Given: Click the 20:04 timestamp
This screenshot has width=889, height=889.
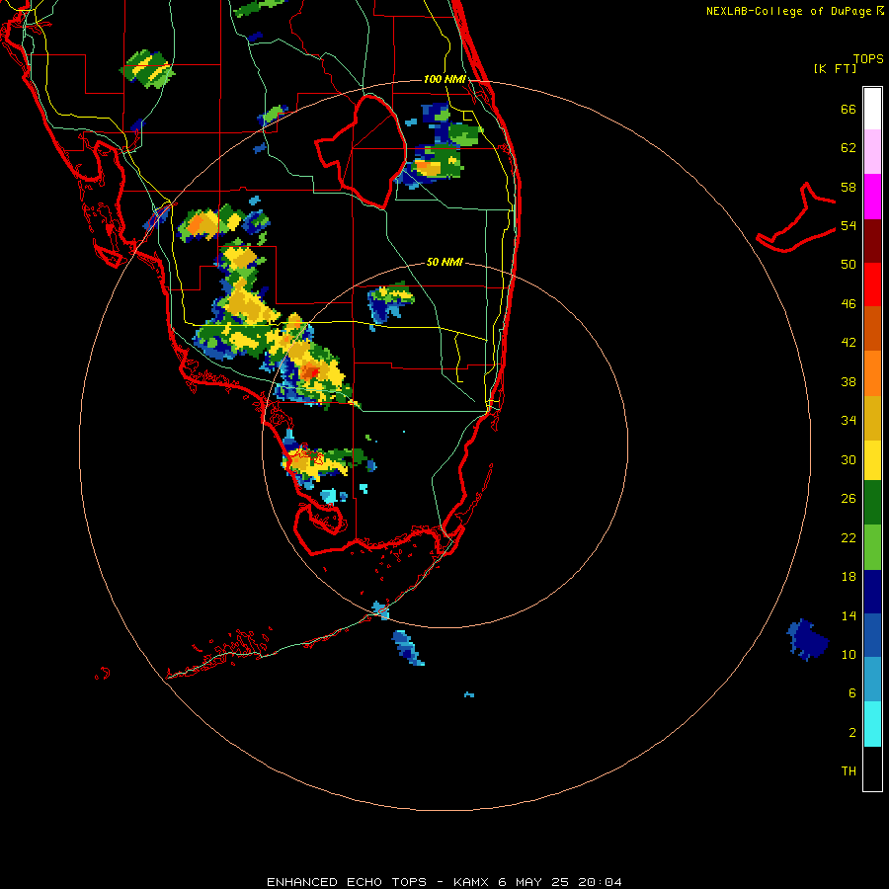Looking at the screenshot, I should click(x=600, y=882).
